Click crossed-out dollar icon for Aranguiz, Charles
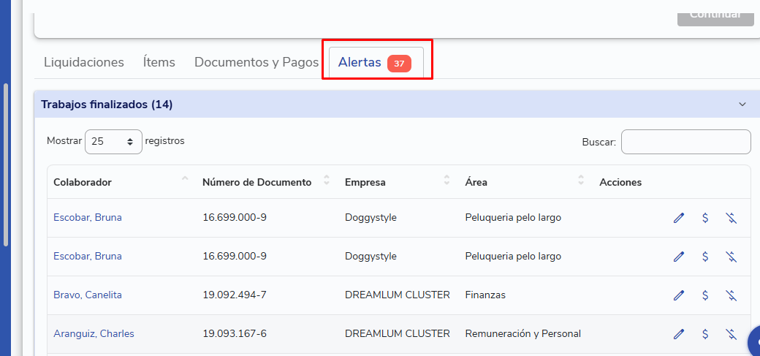This screenshot has height=356, width=760. point(731,333)
